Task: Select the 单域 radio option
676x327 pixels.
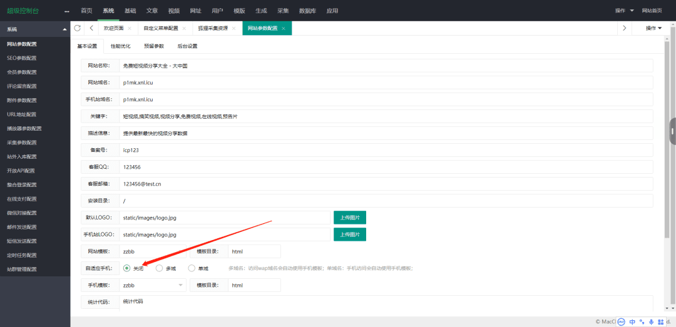Action: [192, 268]
